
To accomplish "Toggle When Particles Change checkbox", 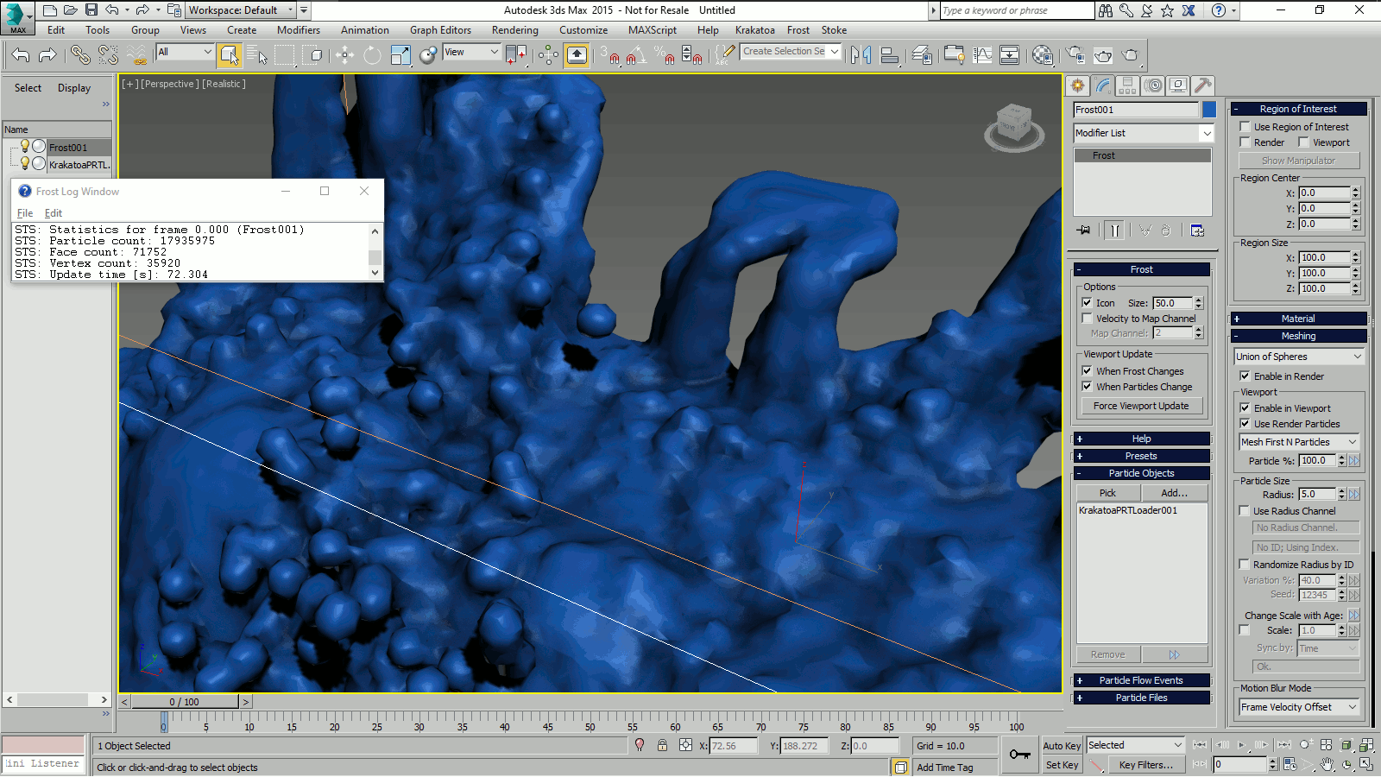I will point(1087,387).
